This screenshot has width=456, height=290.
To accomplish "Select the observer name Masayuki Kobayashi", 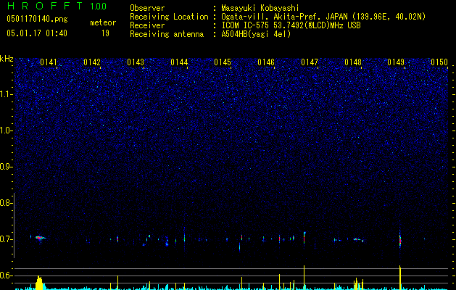I will 260,8.
